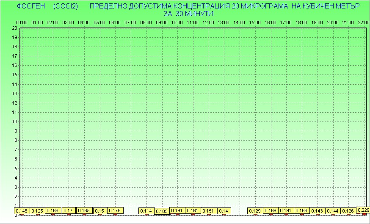
Task: Click the 12:00 time axis label
Action: click(x=208, y=23)
